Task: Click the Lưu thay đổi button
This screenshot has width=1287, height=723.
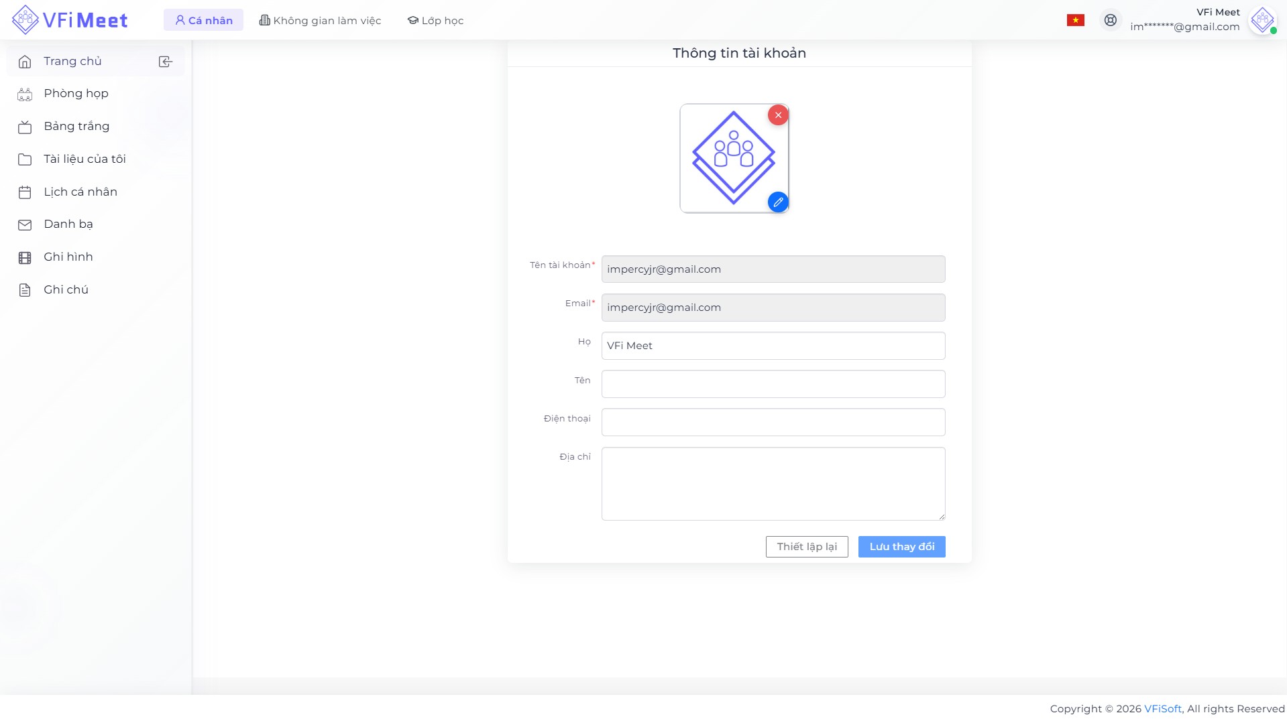Action: pyautogui.click(x=901, y=547)
